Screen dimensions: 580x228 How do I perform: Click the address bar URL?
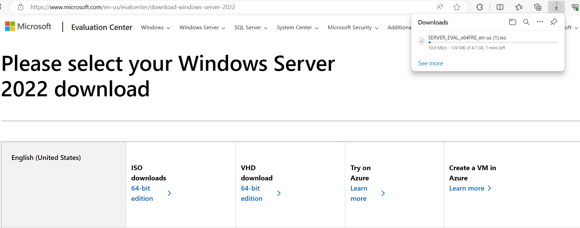pyautogui.click(x=133, y=7)
